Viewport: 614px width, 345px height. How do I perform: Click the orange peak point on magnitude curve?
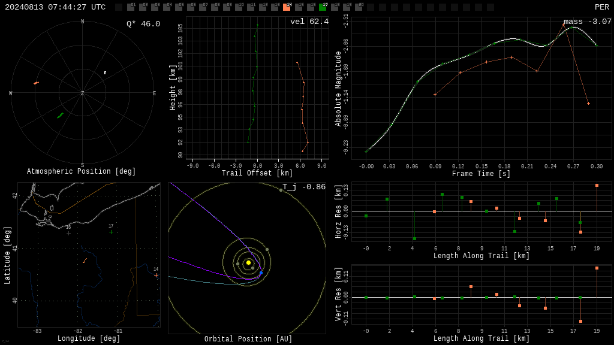(x=563, y=25)
